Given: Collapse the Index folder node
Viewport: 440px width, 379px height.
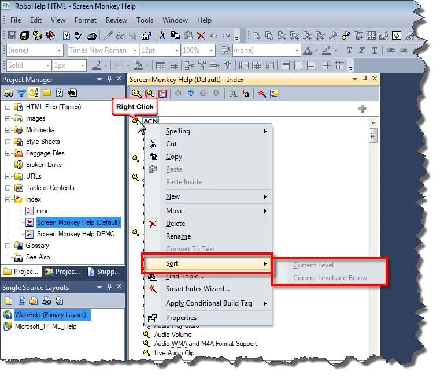Looking at the screenshot, I should pos(8,199).
